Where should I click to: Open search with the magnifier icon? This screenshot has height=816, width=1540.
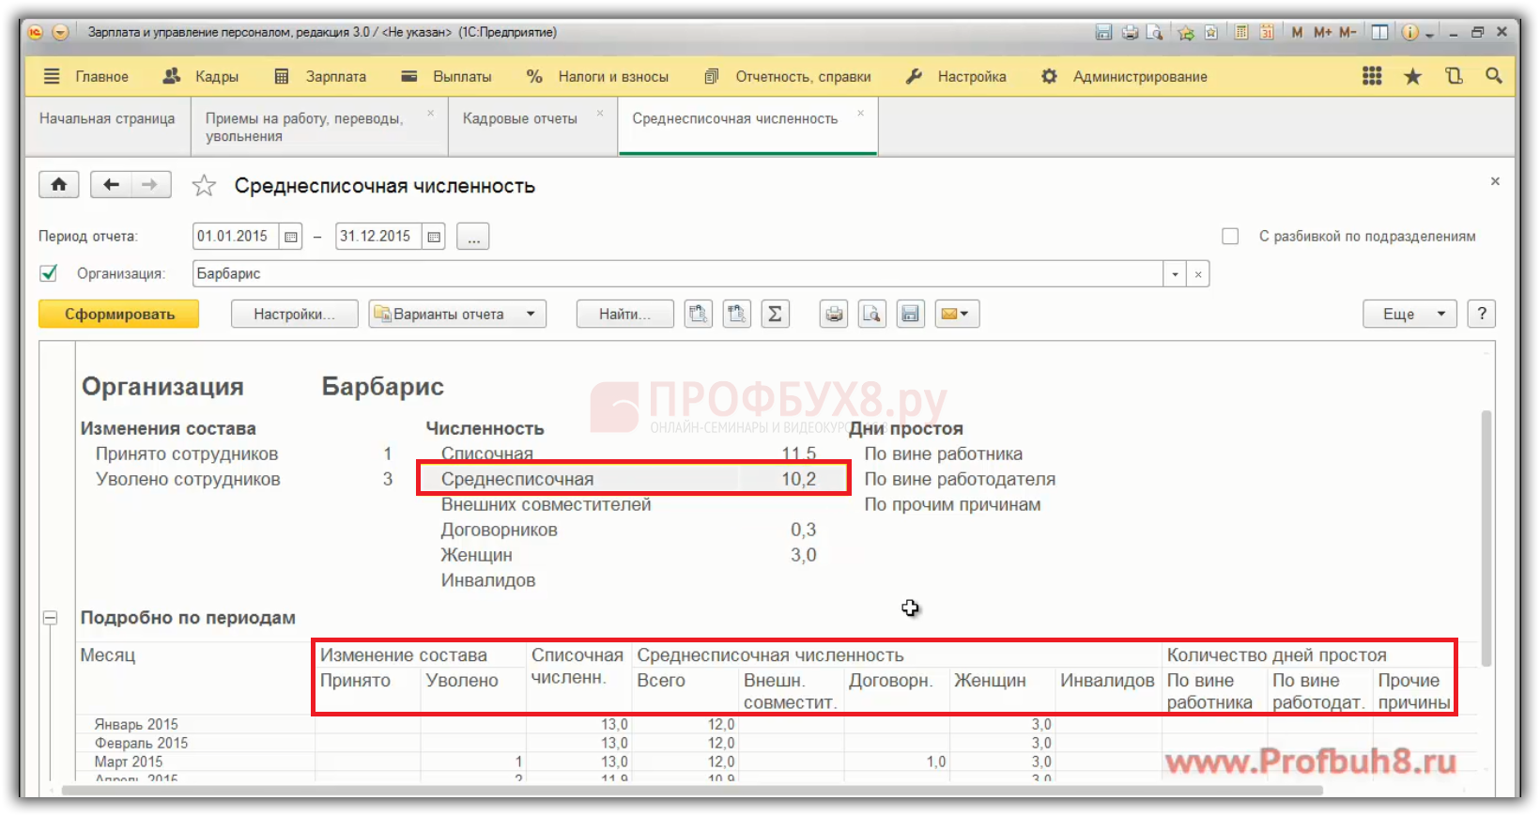(x=1493, y=76)
